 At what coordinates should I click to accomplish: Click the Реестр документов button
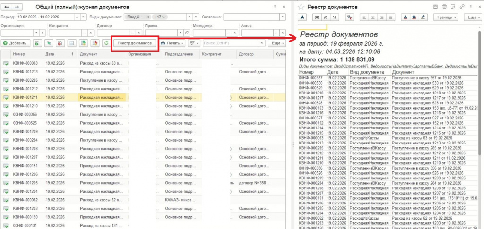pyautogui.click(x=135, y=43)
